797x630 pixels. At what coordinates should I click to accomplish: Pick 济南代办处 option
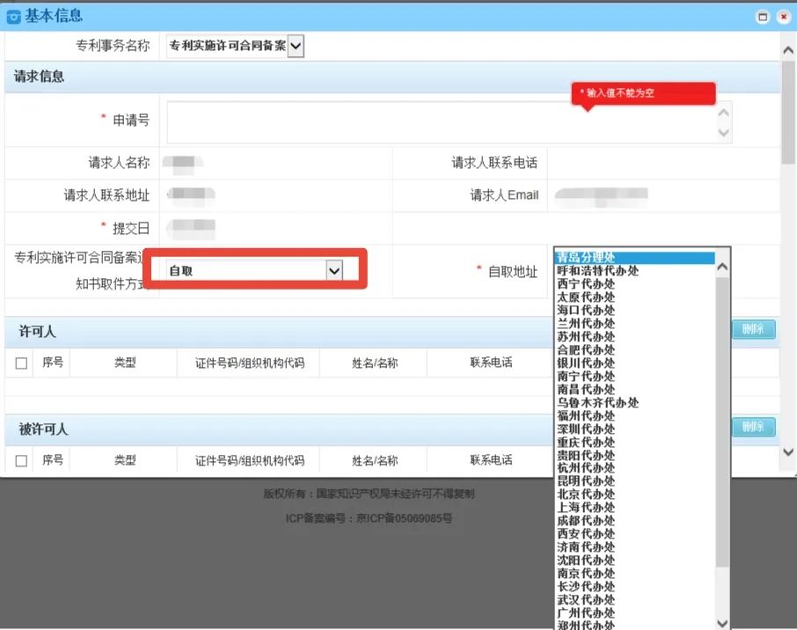(635, 547)
